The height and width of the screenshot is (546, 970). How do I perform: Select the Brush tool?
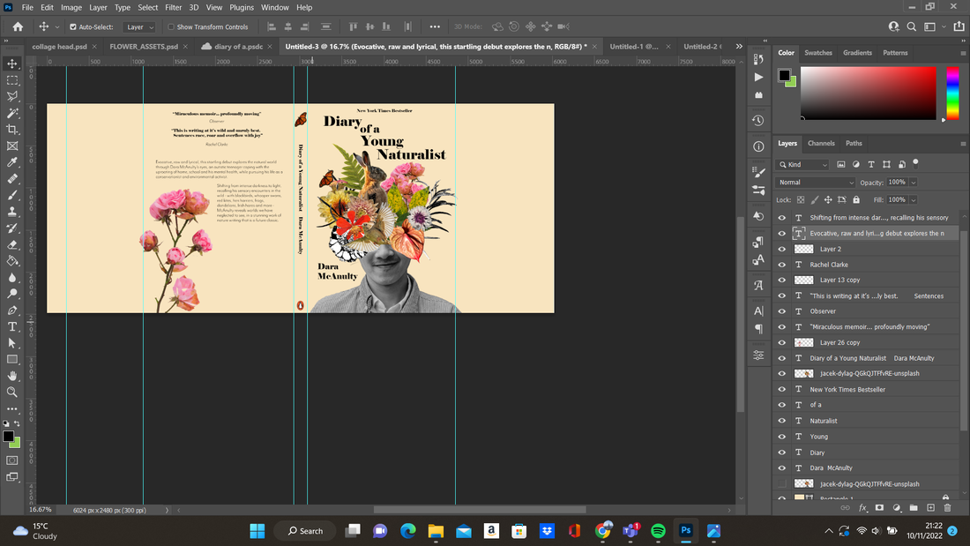click(x=12, y=195)
